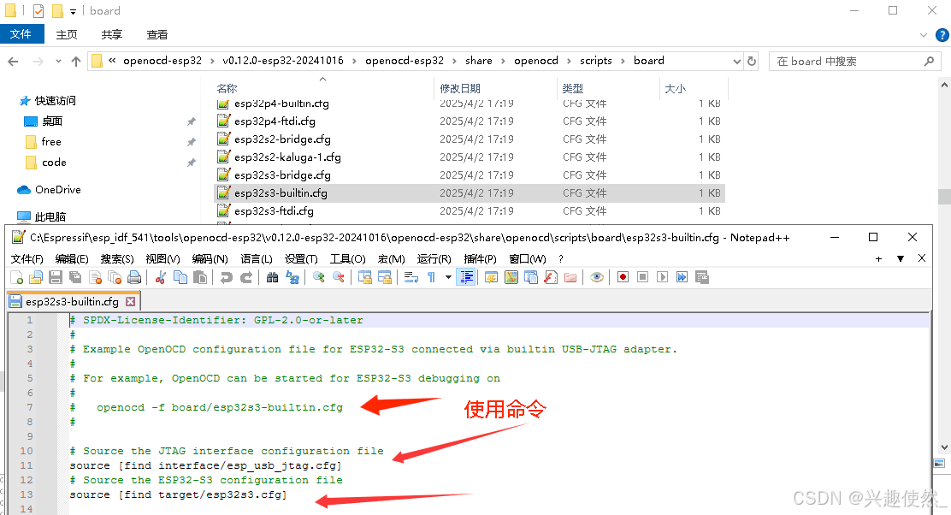This screenshot has width=951, height=515.
Task: Click the Define your language icon
Action: click(x=491, y=277)
